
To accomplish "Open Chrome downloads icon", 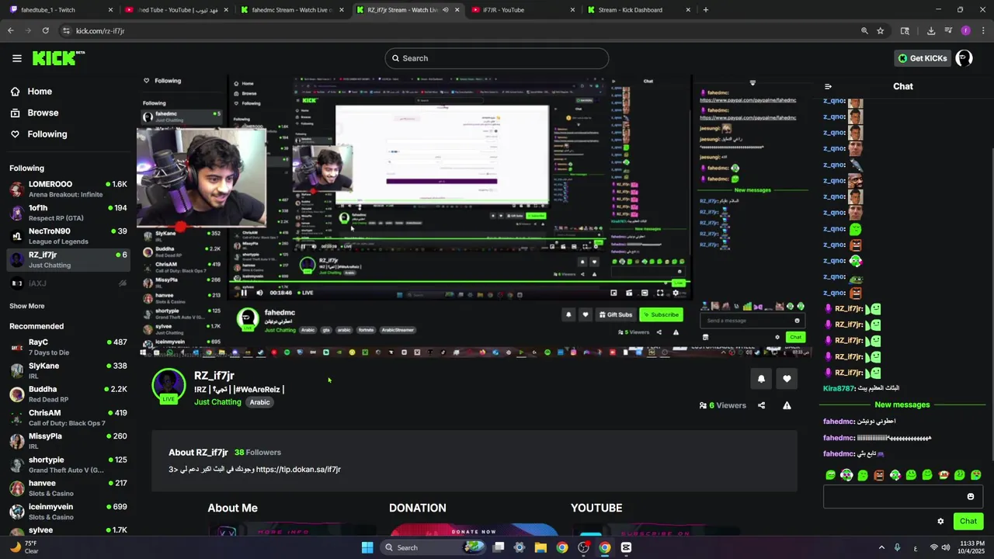I will point(931,31).
